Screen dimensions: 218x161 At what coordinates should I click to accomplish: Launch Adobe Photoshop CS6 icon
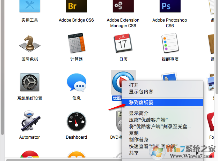(170, 7)
